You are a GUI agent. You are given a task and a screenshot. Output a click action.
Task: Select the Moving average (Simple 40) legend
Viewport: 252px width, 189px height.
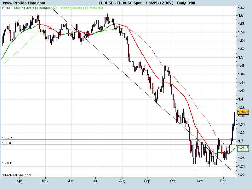(x=81, y=7)
